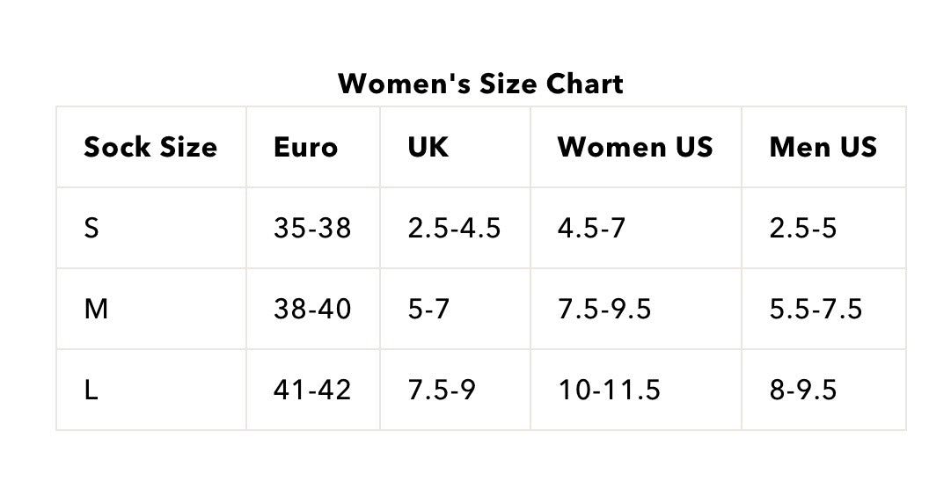The width and height of the screenshot is (929, 482).
Task: Select Men US 2.5-5 cell
Action: tap(802, 229)
